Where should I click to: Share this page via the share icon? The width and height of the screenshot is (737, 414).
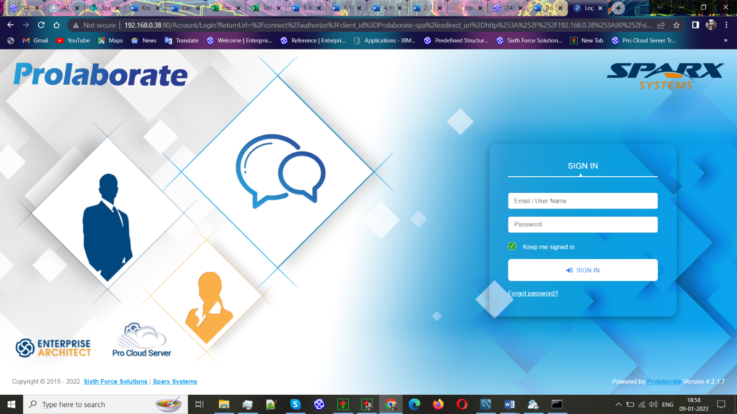click(x=661, y=25)
